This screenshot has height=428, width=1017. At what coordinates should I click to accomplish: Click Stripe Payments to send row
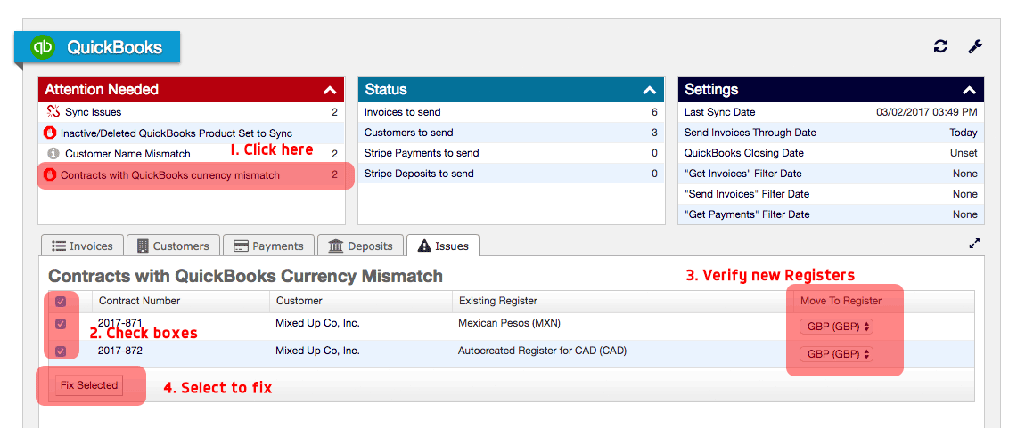pos(511,153)
